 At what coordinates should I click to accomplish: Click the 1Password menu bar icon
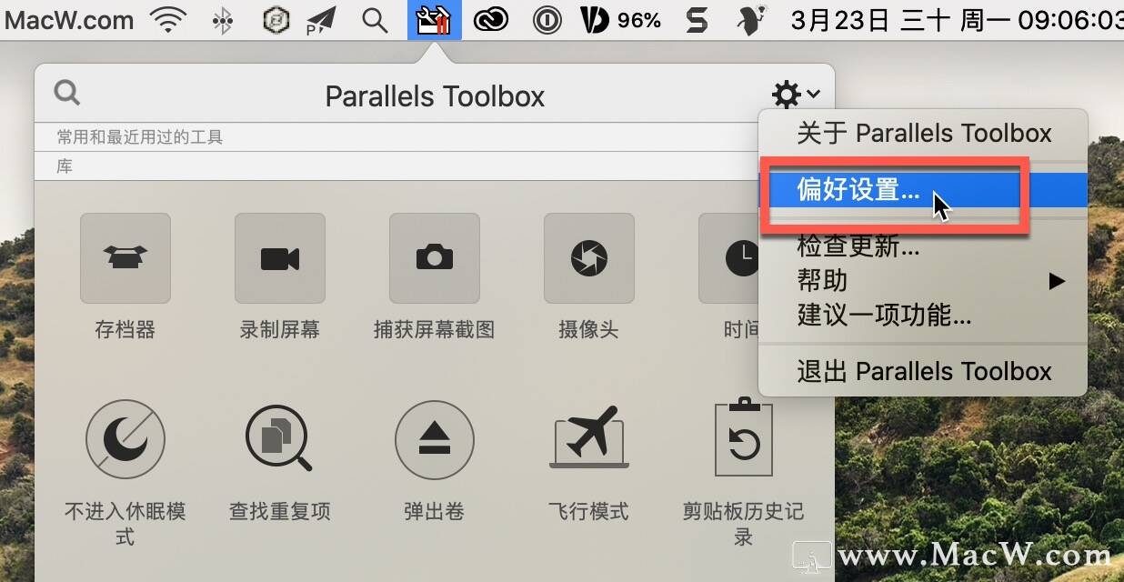[547, 20]
